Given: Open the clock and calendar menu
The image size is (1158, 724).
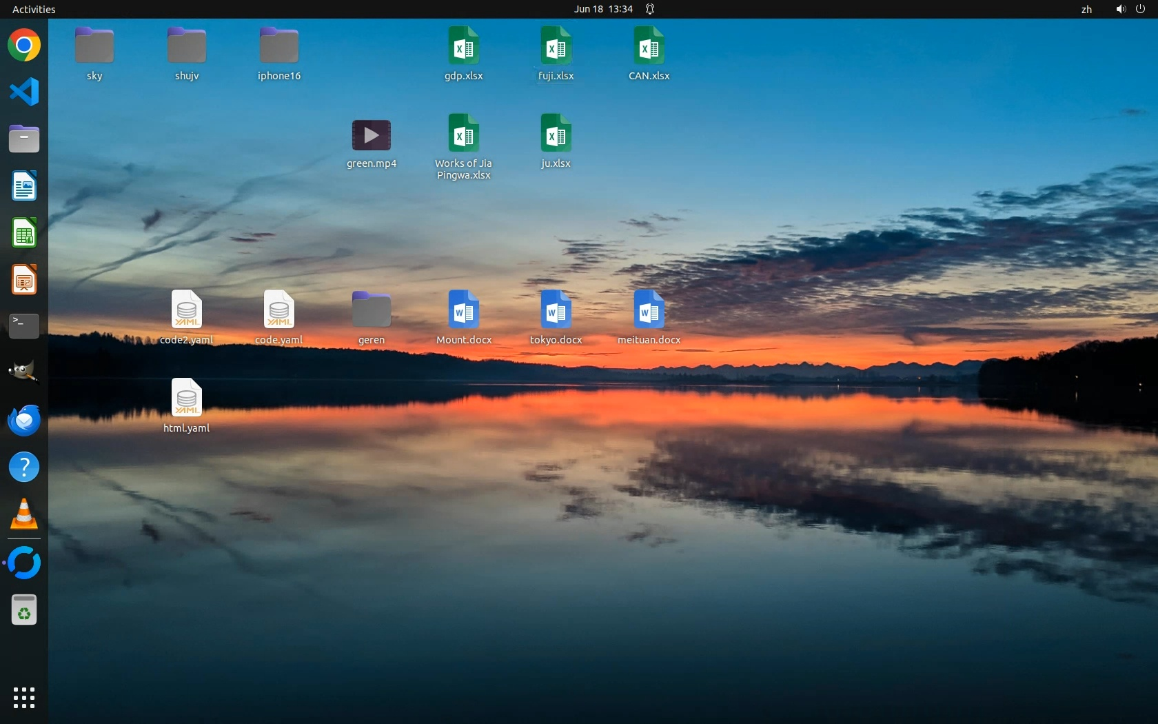Looking at the screenshot, I should point(603,9).
